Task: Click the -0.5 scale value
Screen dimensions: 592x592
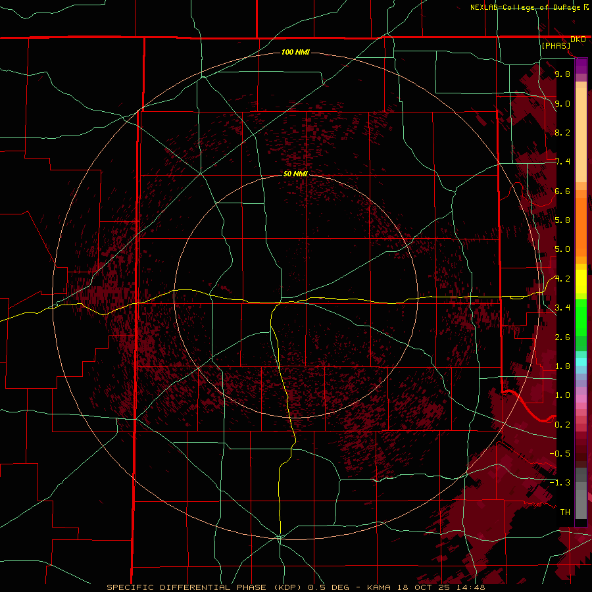Action: (x=560, y=454)
